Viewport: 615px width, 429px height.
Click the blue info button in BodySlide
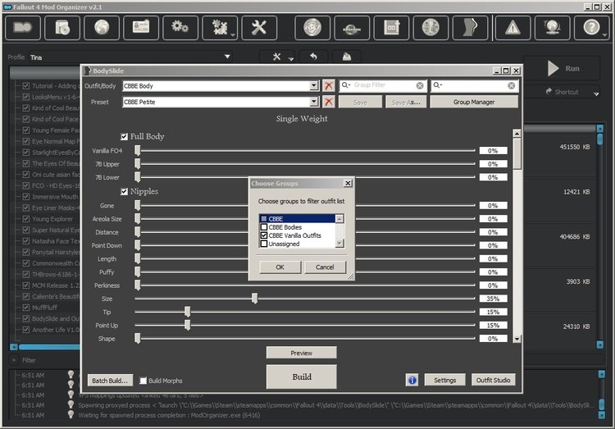tap(412, 380)
